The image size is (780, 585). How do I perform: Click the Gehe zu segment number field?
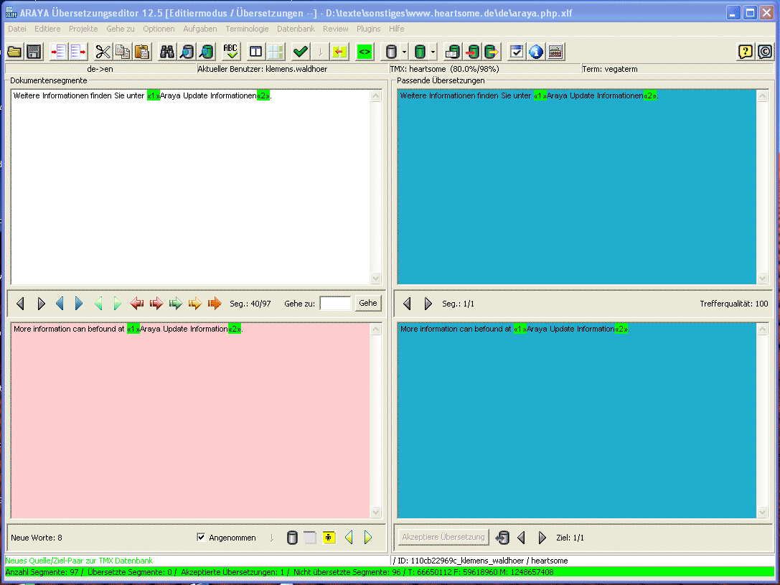(335, 304)
